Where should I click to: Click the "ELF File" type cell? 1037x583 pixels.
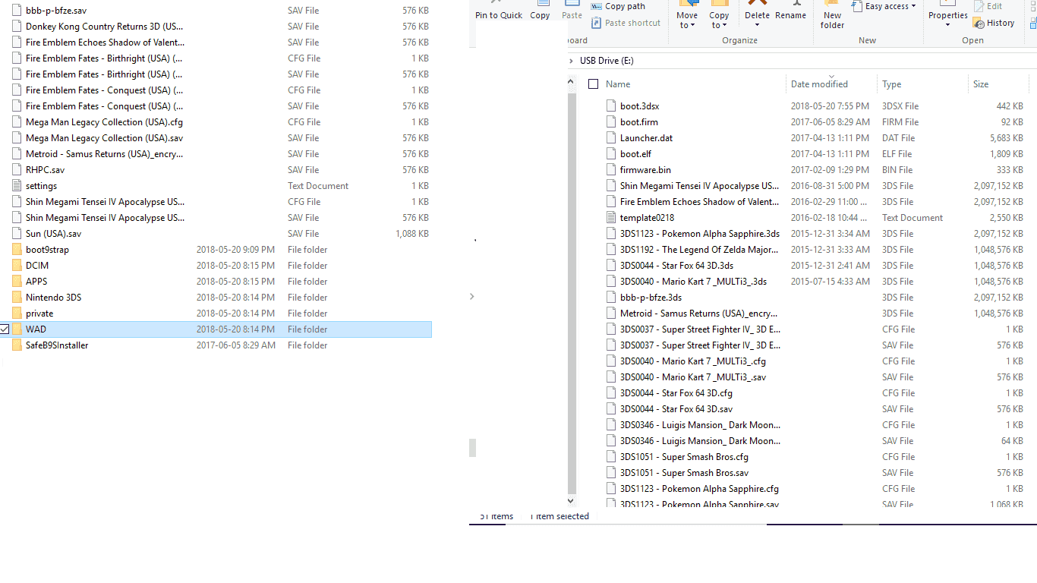(x=898, y=154)
